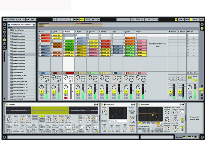Launch the guitar_01 clip in the first row
206x155 pixels.
(x=129, y=35)
